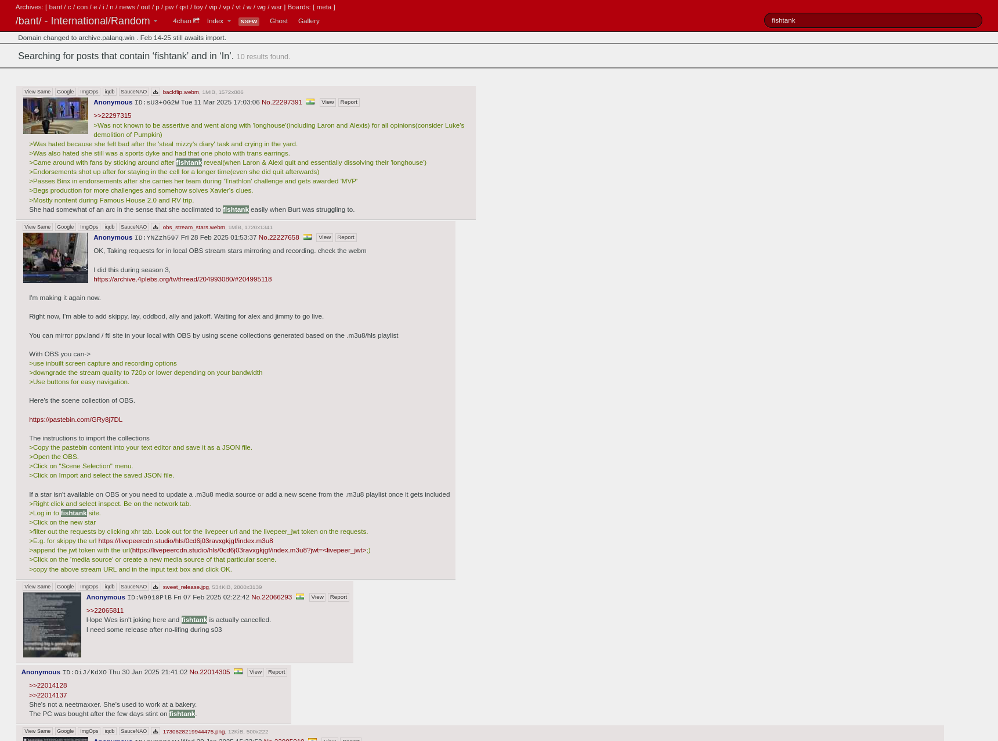The image size is (998, 741).
Task: Click SauceNAO for 1730628219944475.png
Action: point(133,731)
